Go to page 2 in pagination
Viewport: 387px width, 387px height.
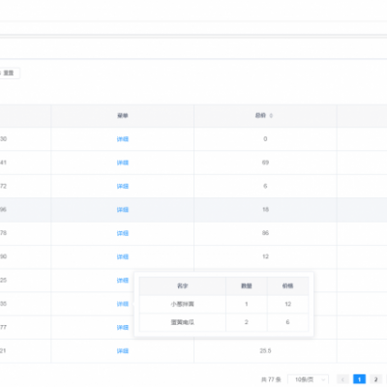pyautogui.click(x=375, y=379)
